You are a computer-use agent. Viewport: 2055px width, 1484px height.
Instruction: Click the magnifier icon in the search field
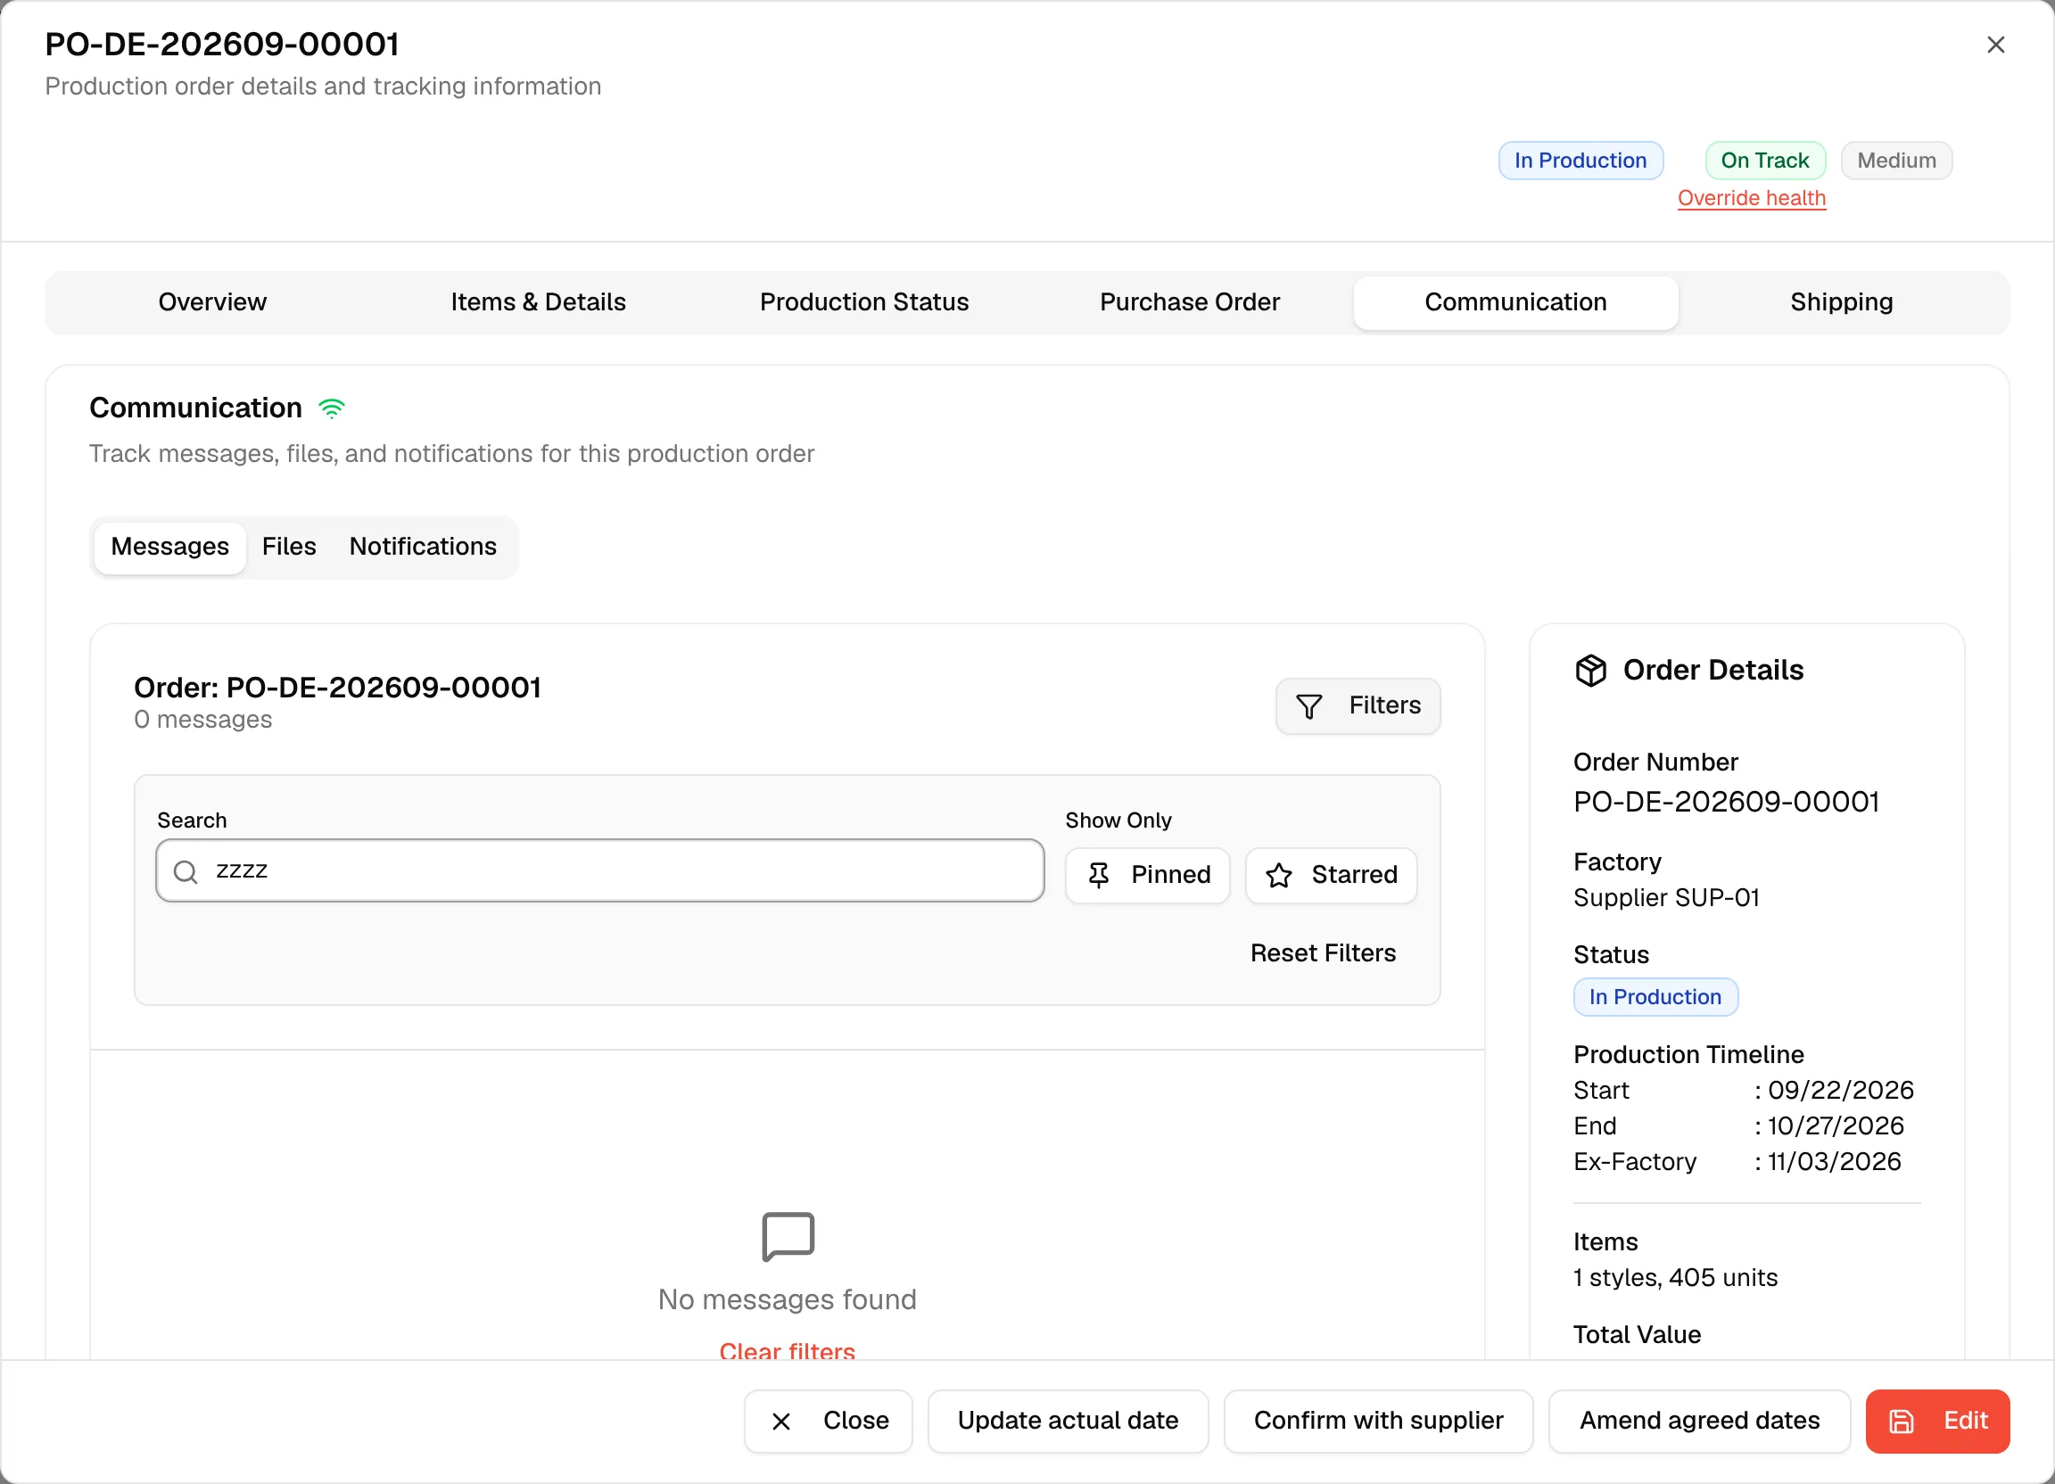[x=186, y=871]
